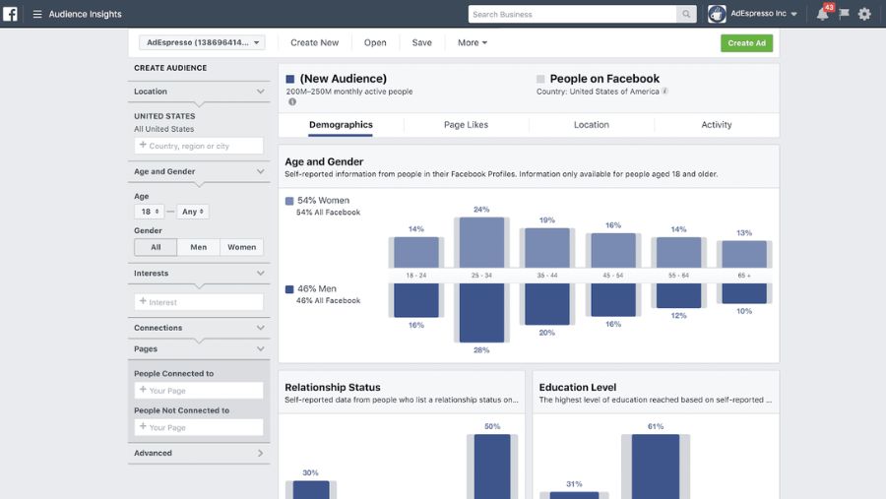This screenshot has width=886, height=499.
Task: Open the hamburger menu next to Audience Insights
Action: pos(37,14)
